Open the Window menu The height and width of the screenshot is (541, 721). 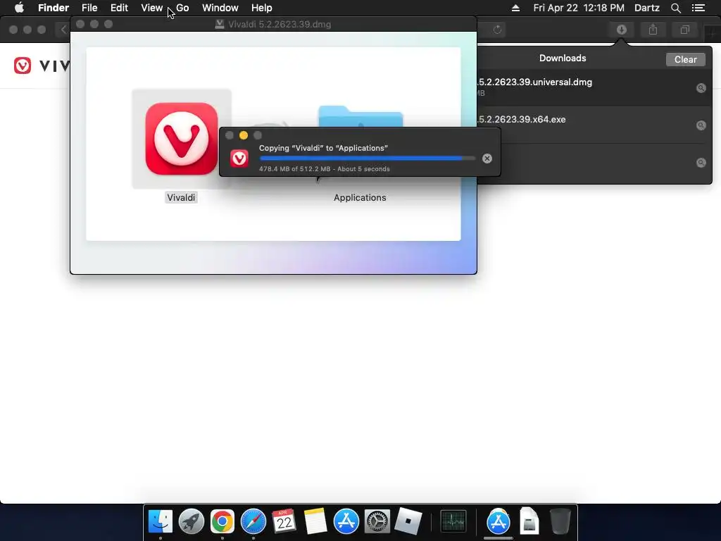tap(220, 8)
